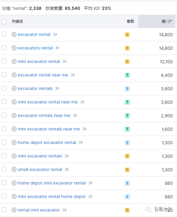Check the box for 'excavators rental' row
The image size is (177, 217).
[x=4, y=48]
